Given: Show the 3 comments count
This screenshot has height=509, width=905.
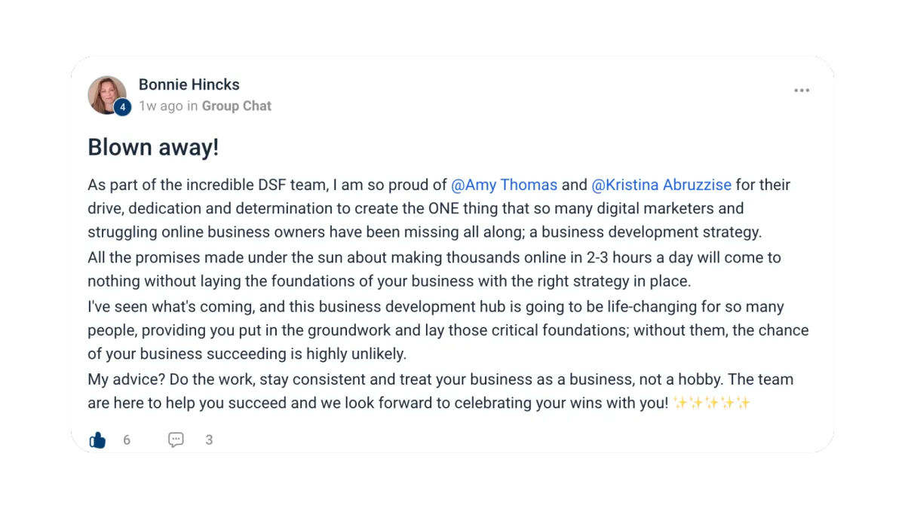Looking at the screenshot, I should (x=209, y=440).
